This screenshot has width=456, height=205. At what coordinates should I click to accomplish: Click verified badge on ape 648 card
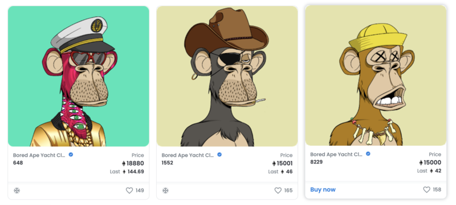point(71,154)
